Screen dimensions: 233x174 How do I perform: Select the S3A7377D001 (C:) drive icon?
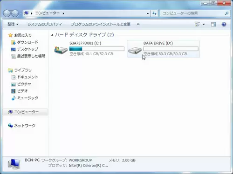click(61, 50)
